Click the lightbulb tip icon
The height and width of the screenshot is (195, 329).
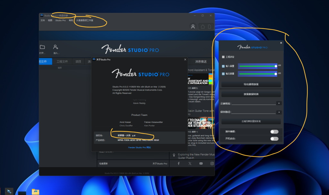coord(174,155)
